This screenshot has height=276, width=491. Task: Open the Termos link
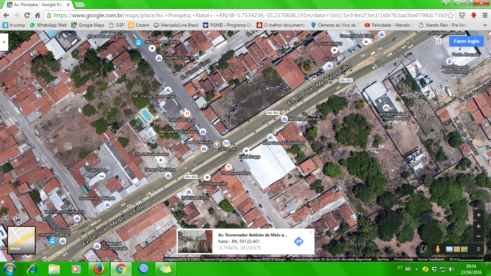tap(382, 259)
